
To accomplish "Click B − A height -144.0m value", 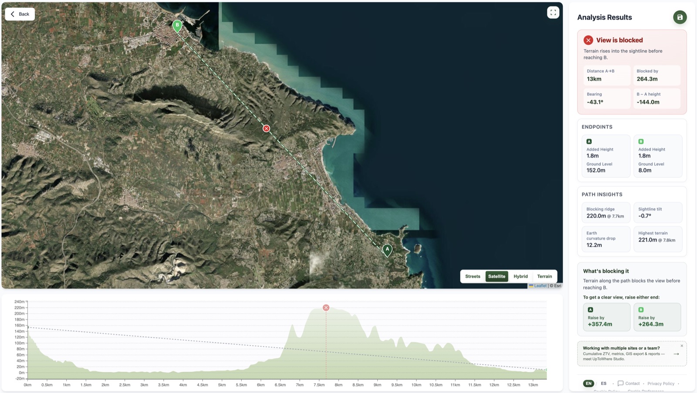I will coord(648,102).
